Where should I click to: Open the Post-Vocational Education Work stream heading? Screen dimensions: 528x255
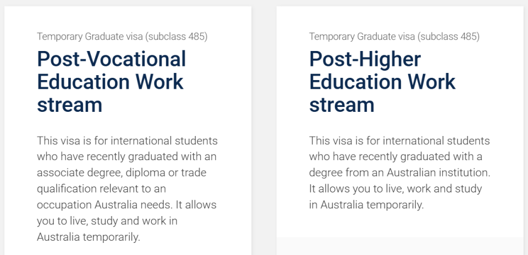[111, 82]
